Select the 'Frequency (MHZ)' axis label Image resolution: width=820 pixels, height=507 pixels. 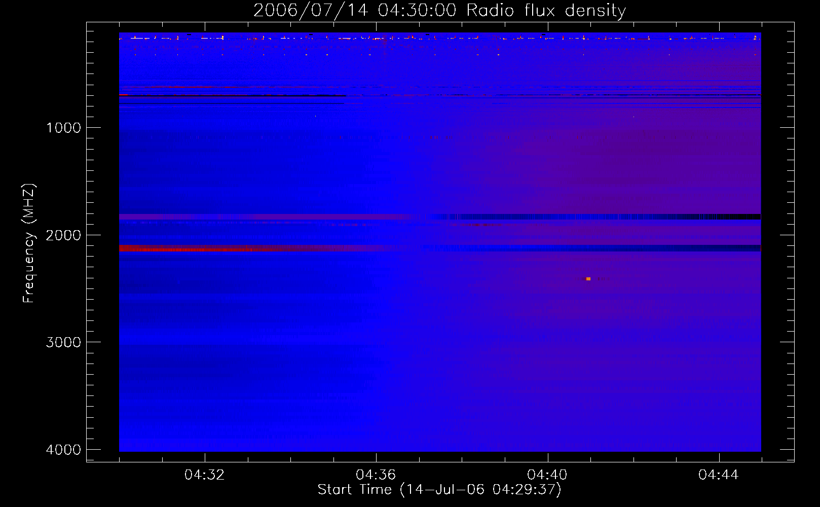tap(29, 243)
